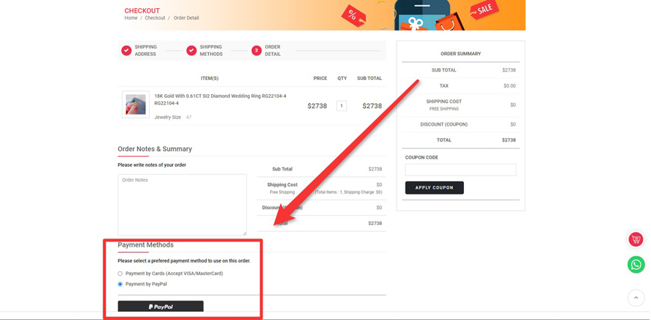Viewport: 651px width, 320px height.
Task: Select Payment by Cards radio option
Action: (x=120, y=274)
